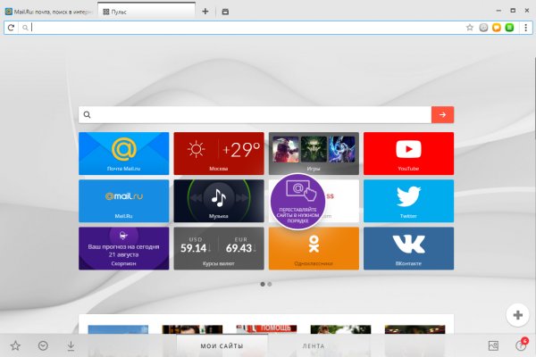This screenshot has width=536, height=357.
Task: Click the round plus add-site button
Action: point(517,314)
